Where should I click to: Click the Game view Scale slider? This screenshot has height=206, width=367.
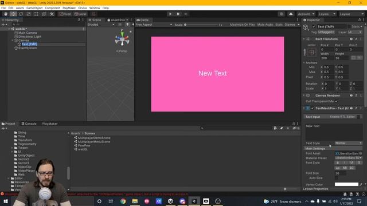click(x=201, y=25)
